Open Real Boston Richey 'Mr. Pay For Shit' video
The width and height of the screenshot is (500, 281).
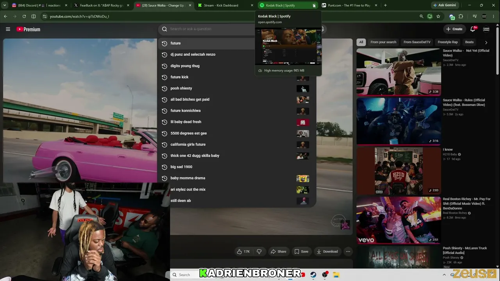coord(398,220)
